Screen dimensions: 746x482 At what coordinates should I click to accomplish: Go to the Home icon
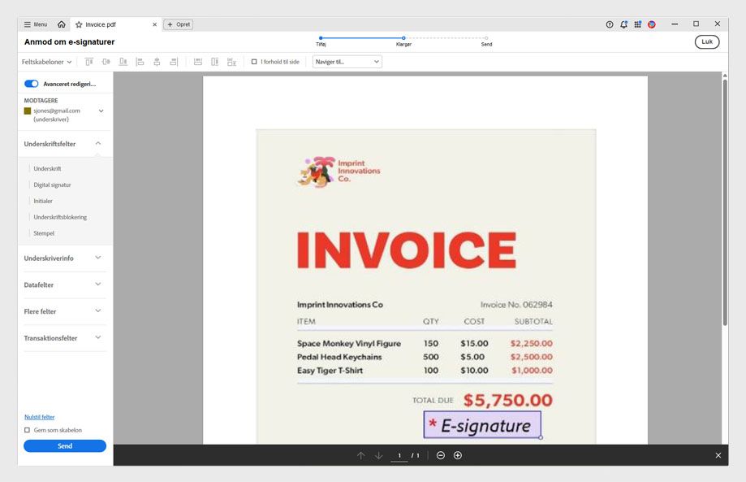62,24
